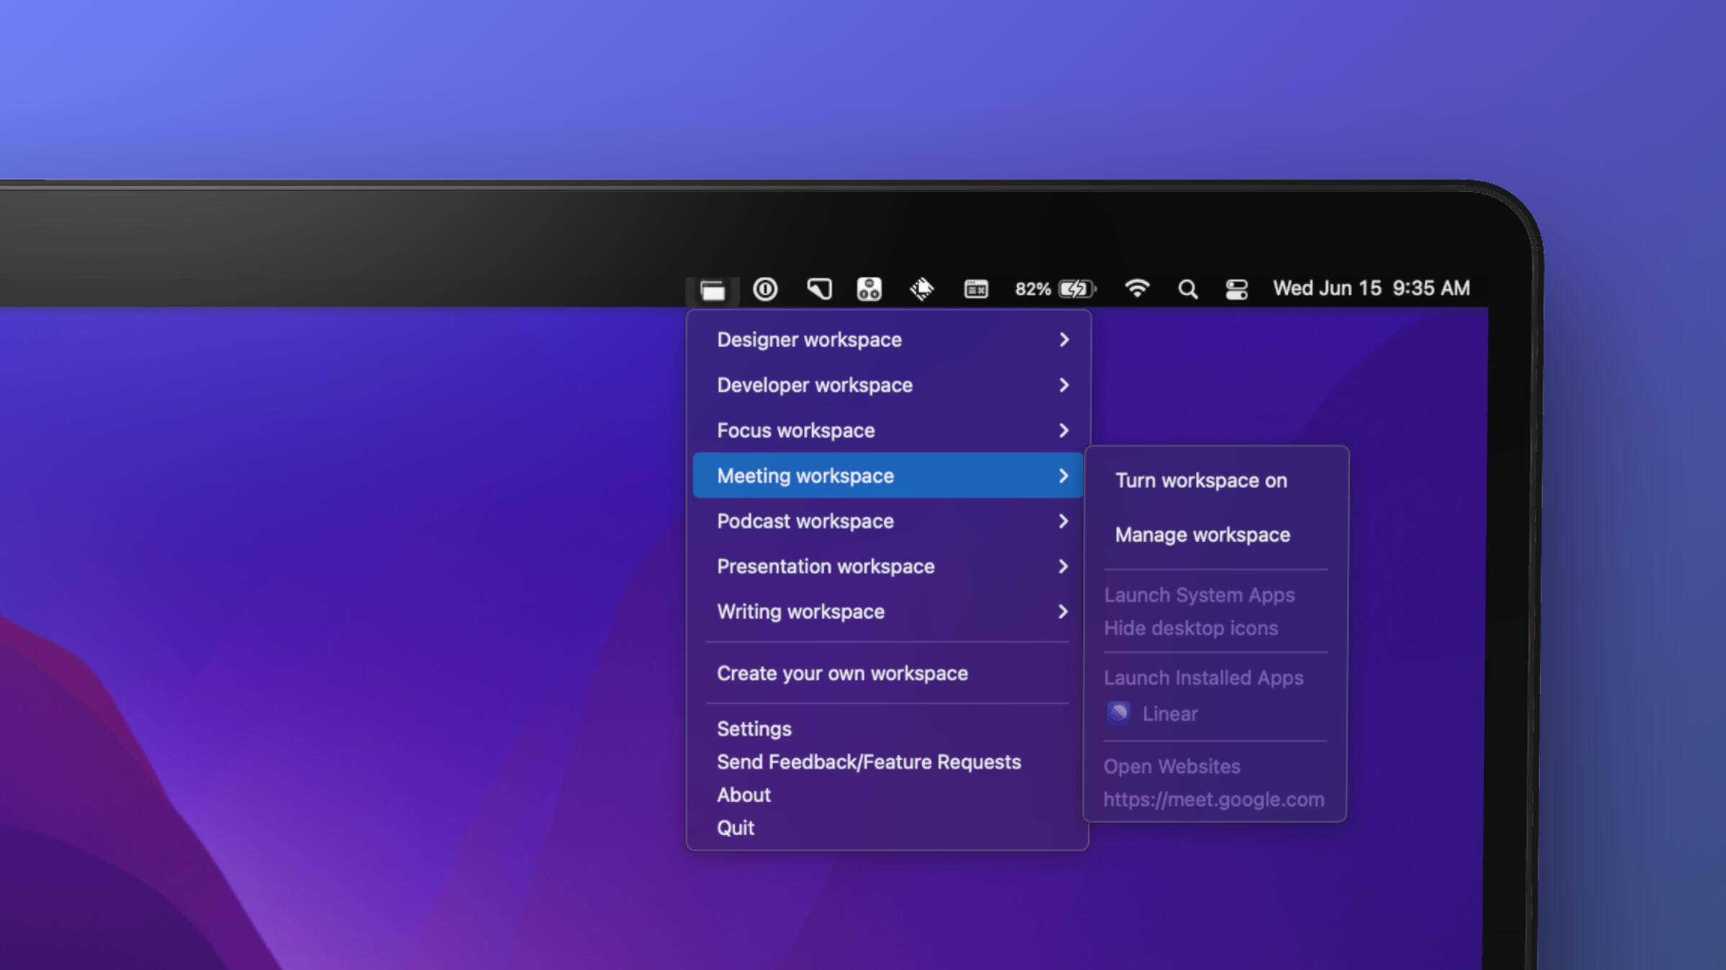1726x970 pixels.
Task: Click the date and time clock
Action: click(x=1371, y=289)
